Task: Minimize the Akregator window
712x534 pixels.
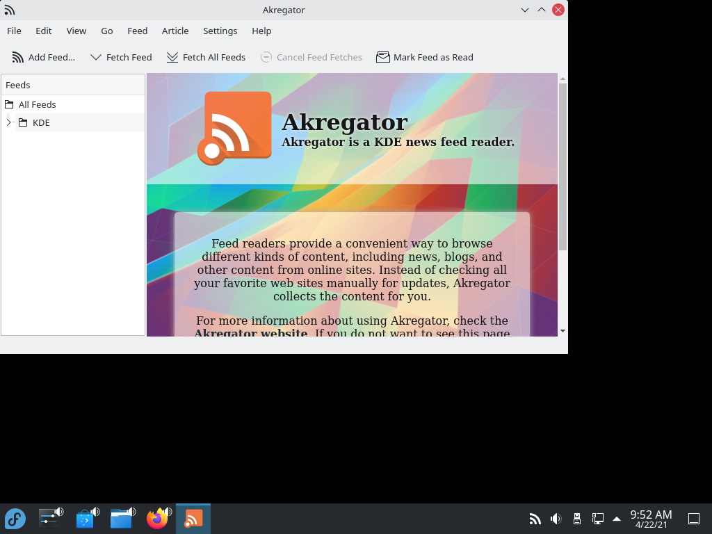Action: coord(525,10)
